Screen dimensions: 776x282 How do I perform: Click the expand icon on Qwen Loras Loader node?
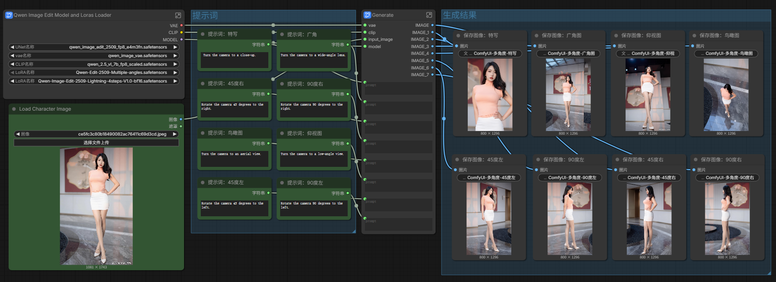click(178, 15)
